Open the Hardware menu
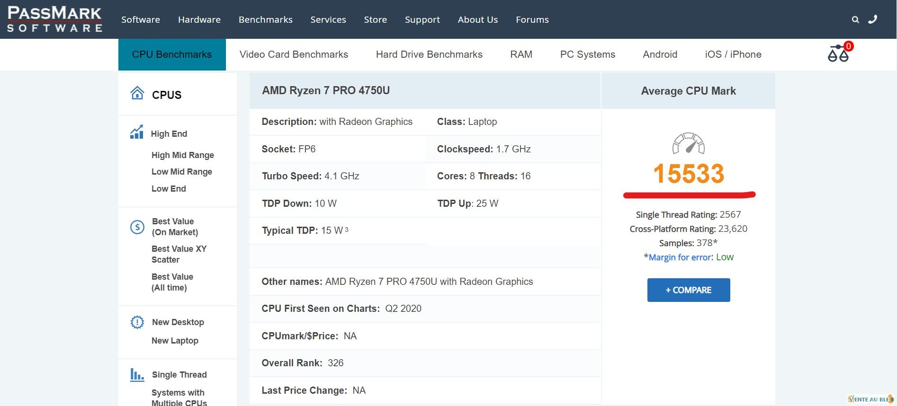897x406 pixels. (199, 19)
